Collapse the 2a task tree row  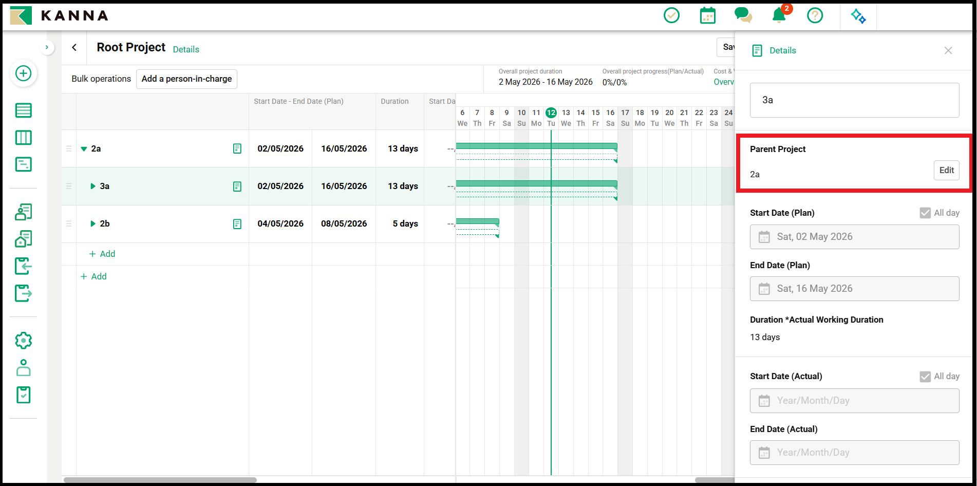(84, 149)
